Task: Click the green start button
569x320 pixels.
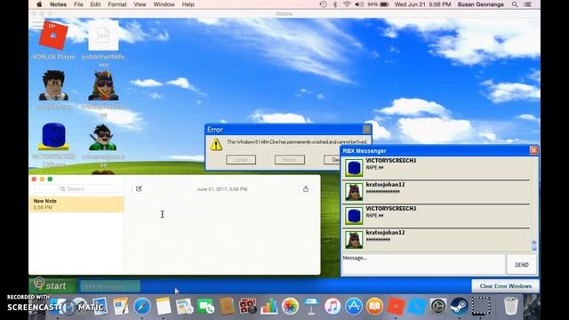Action: click(52, 285)
